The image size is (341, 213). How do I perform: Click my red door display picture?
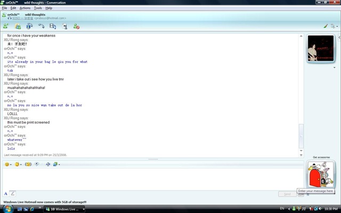click(x=321, y=174)
